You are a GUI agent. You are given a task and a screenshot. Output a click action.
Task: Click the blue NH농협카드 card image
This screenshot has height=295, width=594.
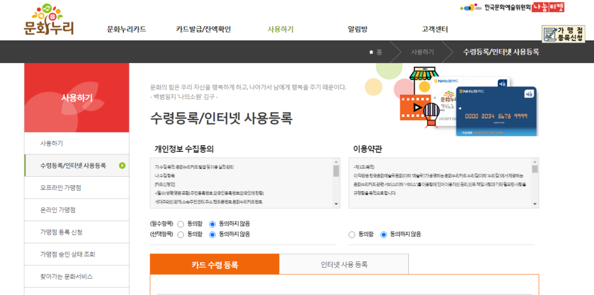pyautogui.click(x=497, y=112)
